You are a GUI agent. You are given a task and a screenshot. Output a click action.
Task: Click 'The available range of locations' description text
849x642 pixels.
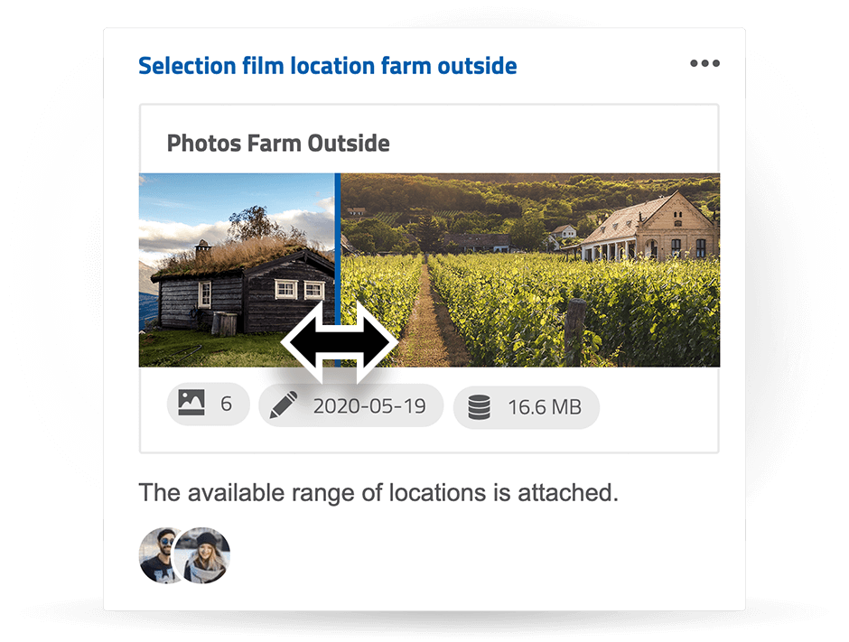tap(378, 494)
